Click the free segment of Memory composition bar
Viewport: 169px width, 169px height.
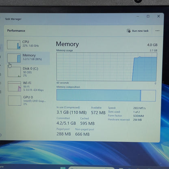pyautogui.click(x=148, y=95)
